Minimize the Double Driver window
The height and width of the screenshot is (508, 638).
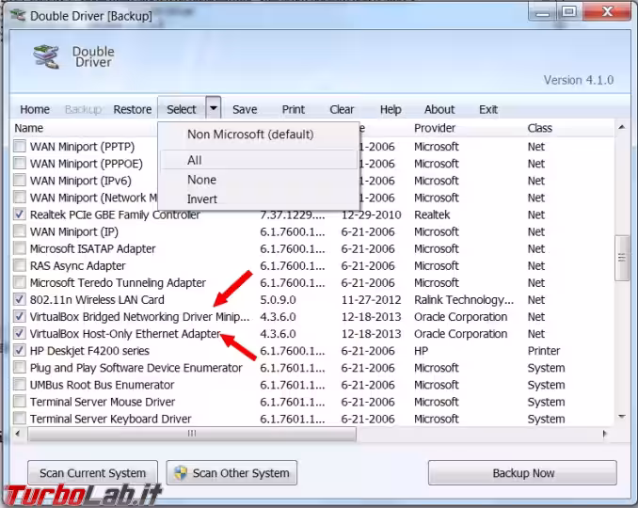[542, 12]
